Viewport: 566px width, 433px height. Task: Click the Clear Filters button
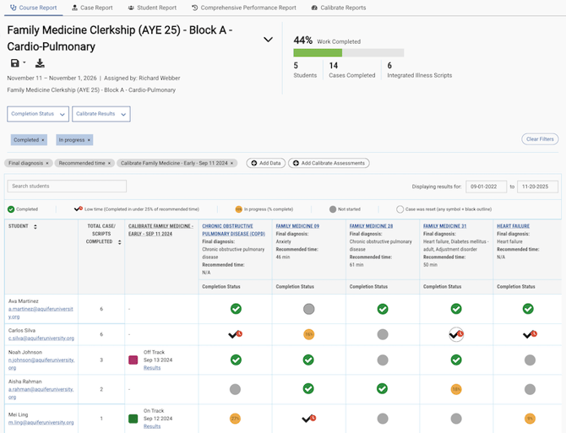[x=539, y=139]
